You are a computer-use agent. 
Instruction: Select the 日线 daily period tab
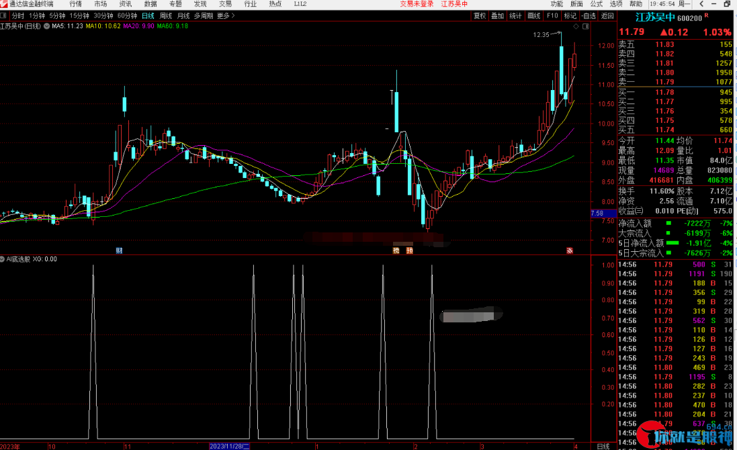tap(148, 16)
